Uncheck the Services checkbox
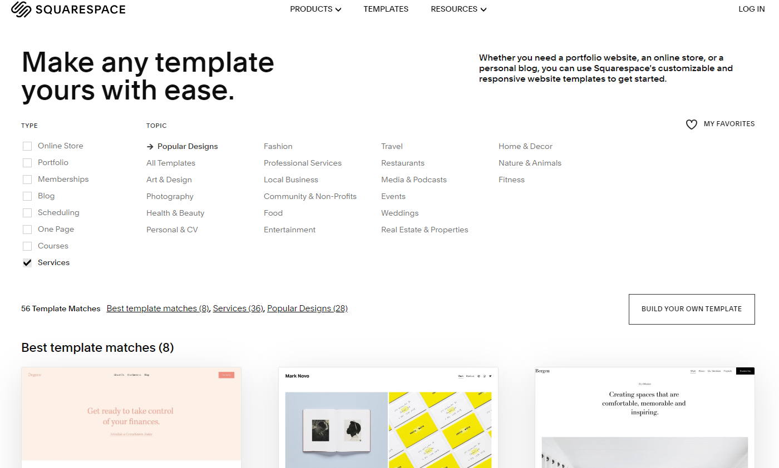779x468 pixels. 27,263
